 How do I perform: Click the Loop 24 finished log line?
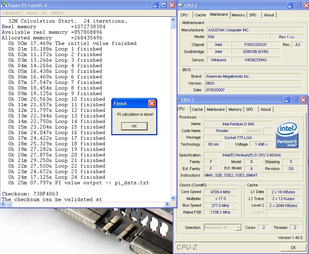57,177
